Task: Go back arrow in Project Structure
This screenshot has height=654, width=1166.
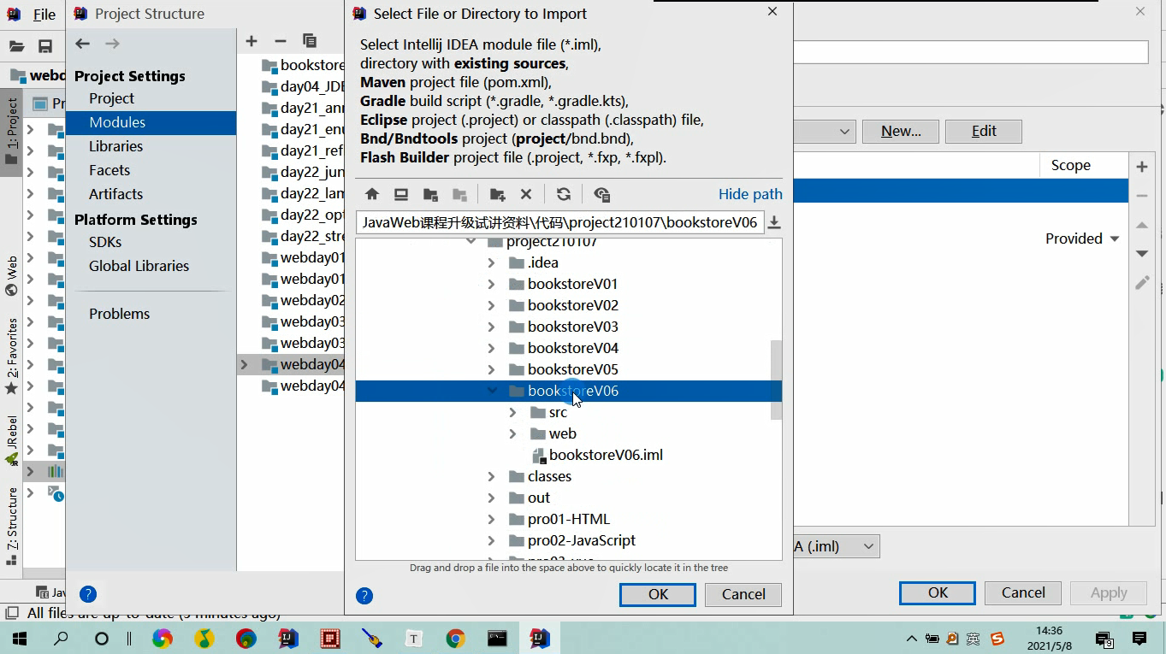Action: 83,44
